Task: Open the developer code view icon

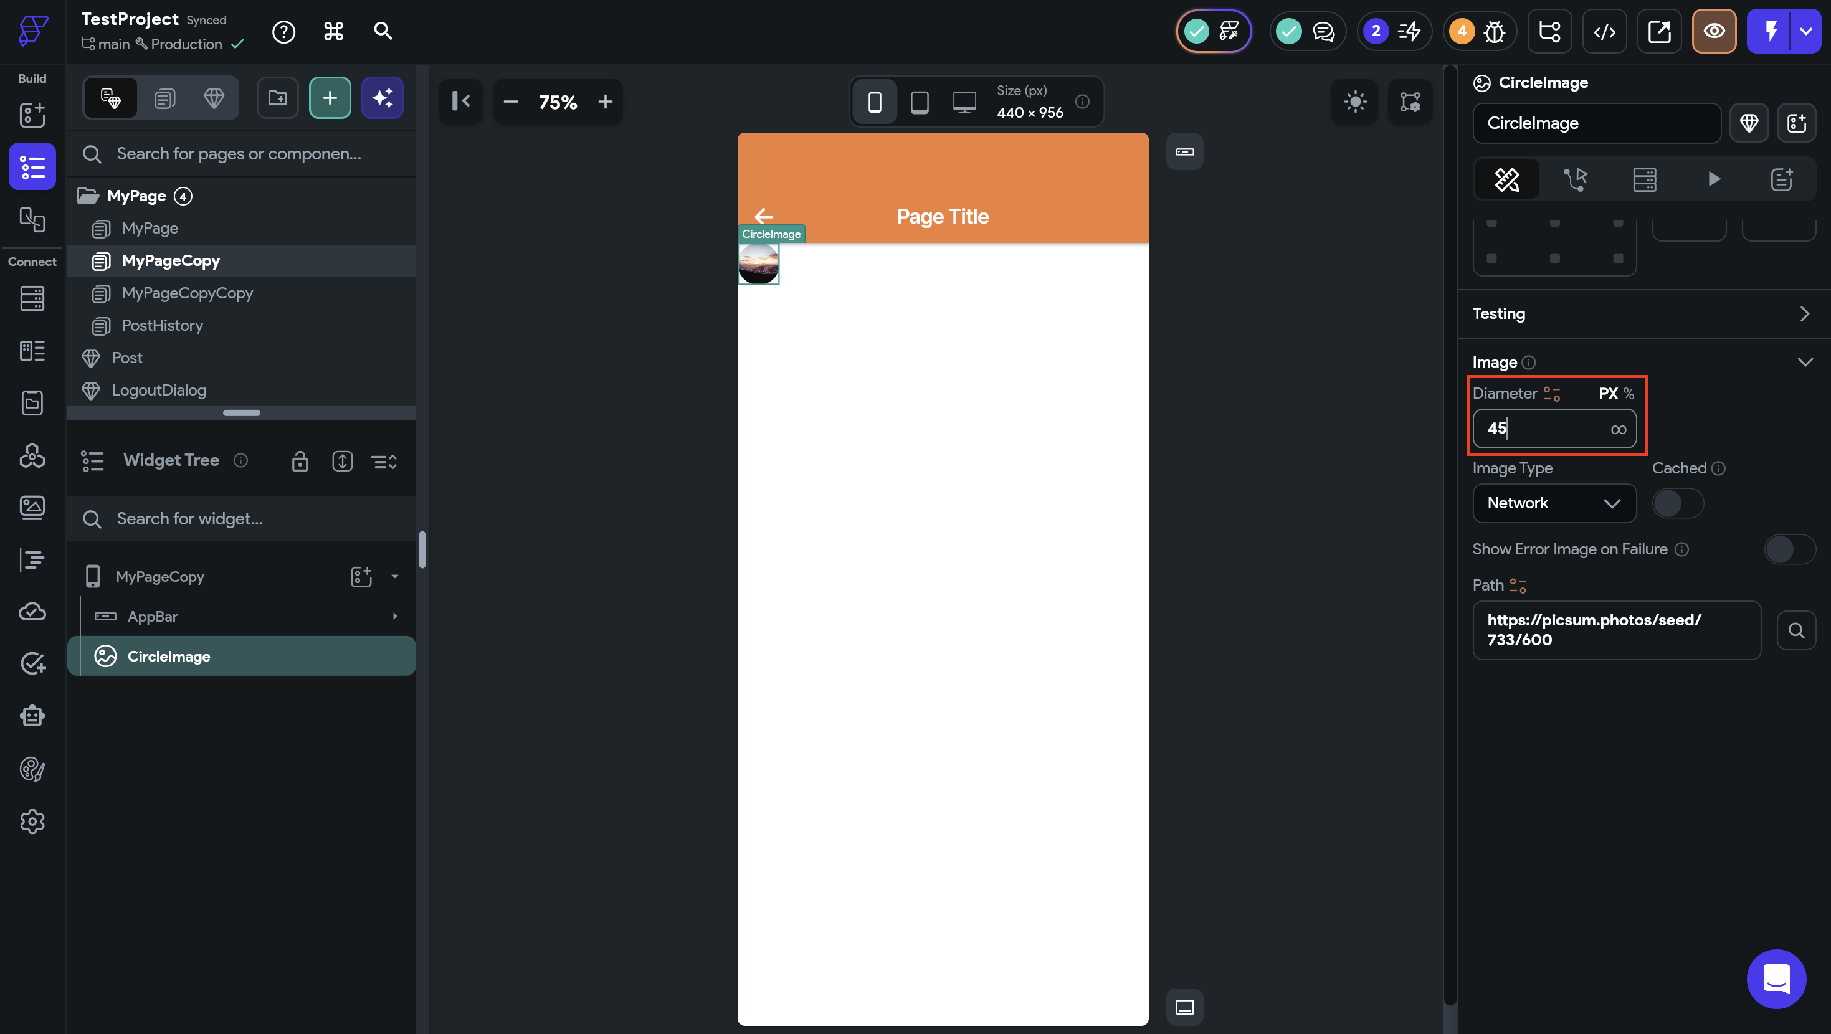Action: [1604, 31]
